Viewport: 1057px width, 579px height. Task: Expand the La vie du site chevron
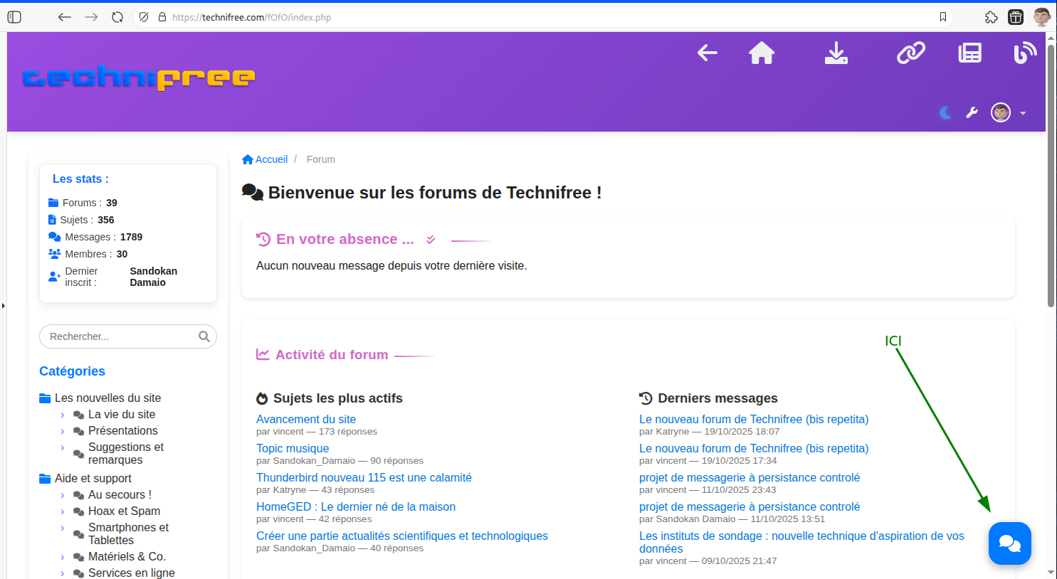click(x=63, y=415)
